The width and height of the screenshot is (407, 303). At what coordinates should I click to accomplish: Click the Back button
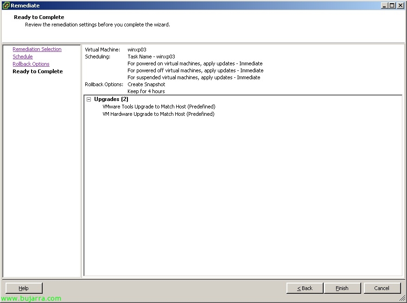pos(305,288)
